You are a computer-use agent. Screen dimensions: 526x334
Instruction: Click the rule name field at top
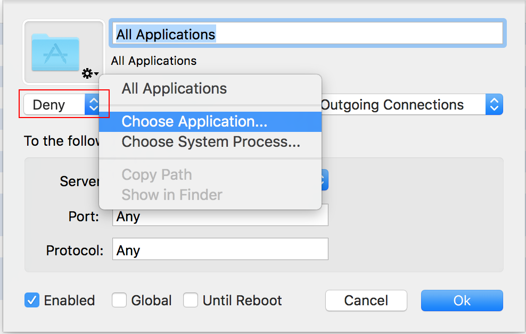[x=307, y=34]
